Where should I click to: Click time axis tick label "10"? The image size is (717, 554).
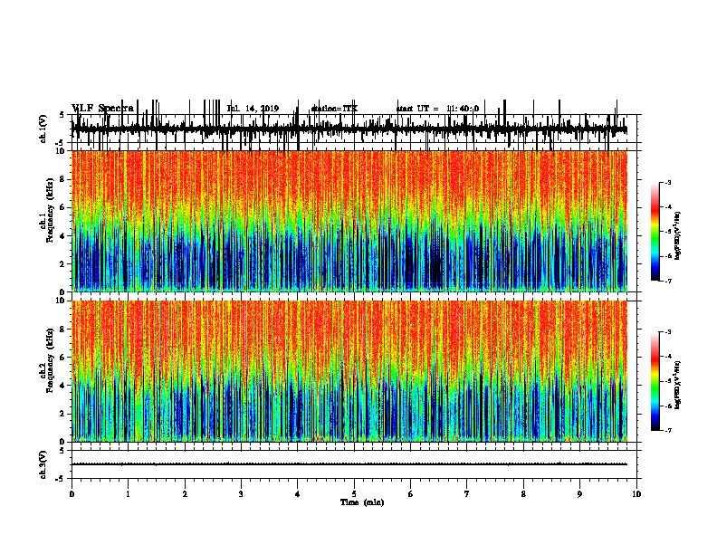[x=636, y=494]
